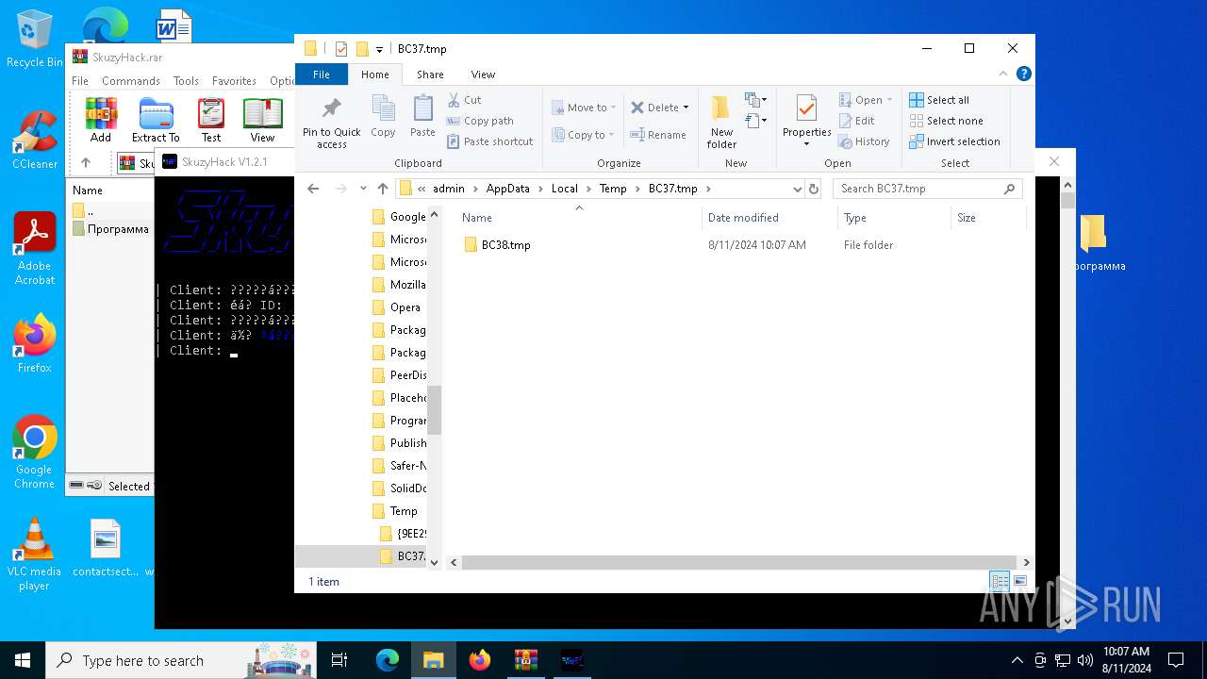Click Paste shortcut command
This screenshot has height=679, width=1207.
[x=489, y=141]
